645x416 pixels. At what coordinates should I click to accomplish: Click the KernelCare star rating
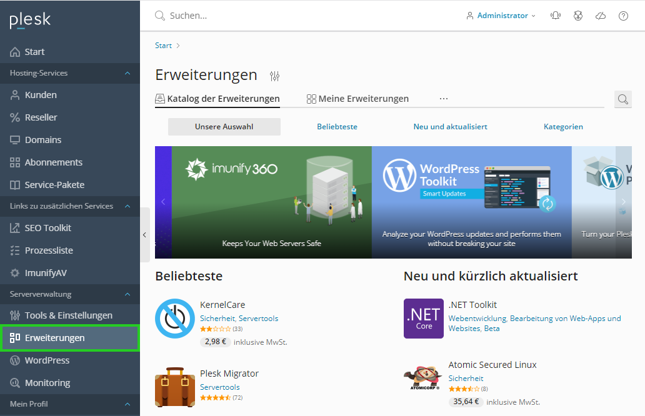pyautogui.click(x=216, y=329)
